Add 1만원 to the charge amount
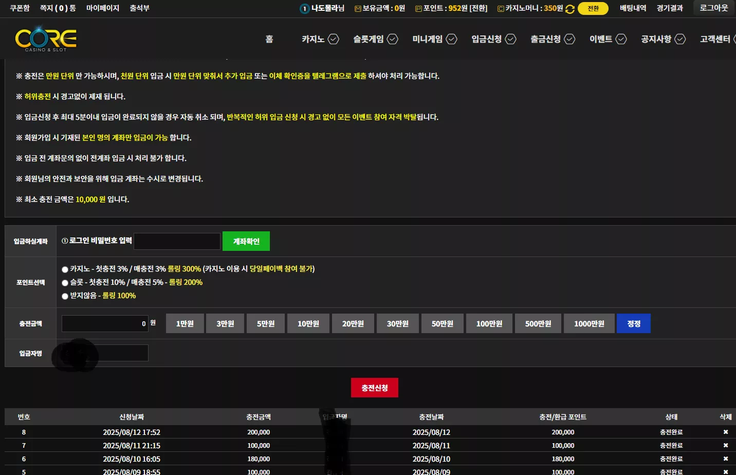 pos(185,323)
